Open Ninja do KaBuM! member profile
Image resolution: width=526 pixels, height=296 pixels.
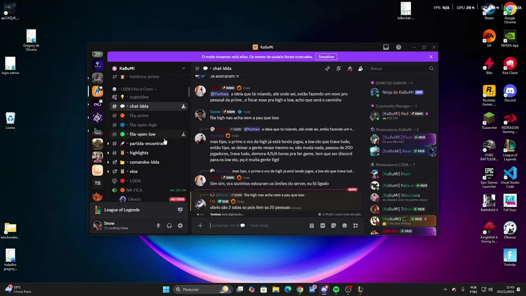pos(402,92)
